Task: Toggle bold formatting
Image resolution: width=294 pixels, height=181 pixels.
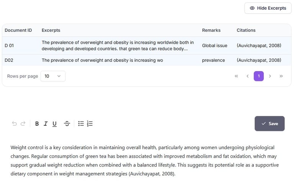Action: click(37, 123)
